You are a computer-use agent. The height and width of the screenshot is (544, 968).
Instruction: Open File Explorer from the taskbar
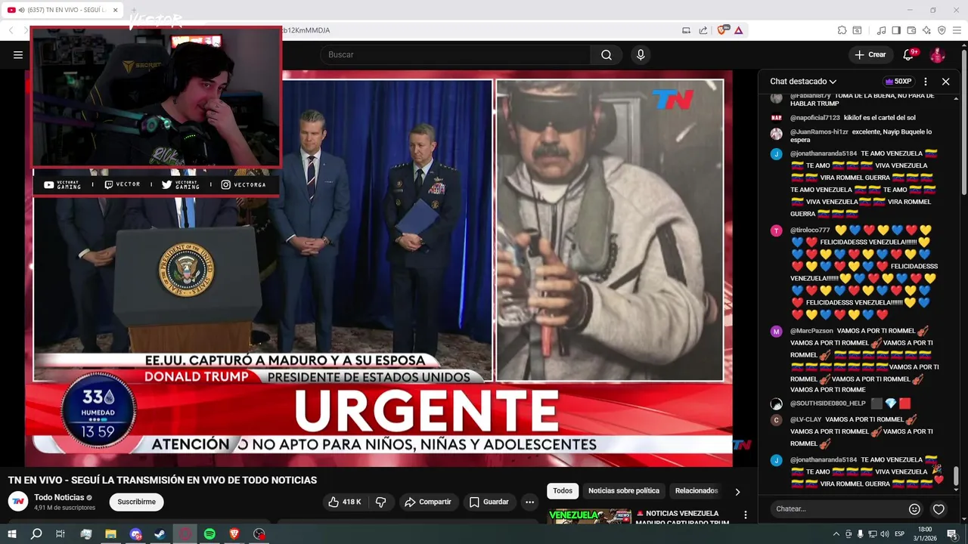(110, 534)
